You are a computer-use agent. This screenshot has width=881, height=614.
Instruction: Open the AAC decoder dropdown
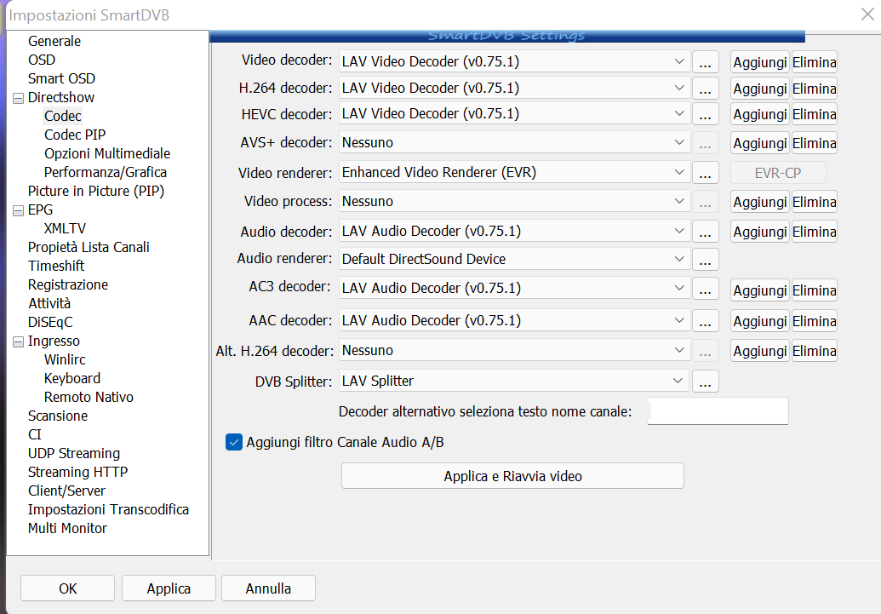point(514,320)
